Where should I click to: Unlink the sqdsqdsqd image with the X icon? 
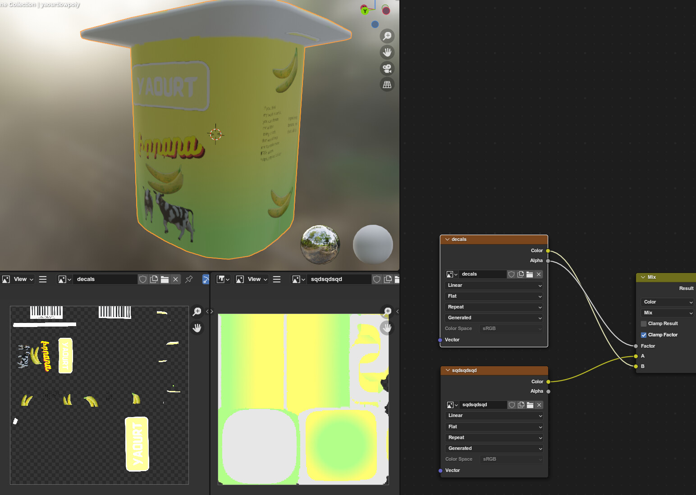(539, 404)
